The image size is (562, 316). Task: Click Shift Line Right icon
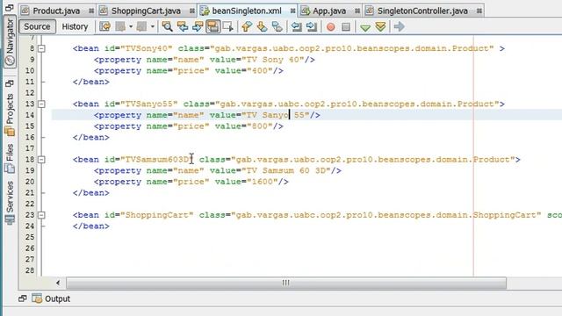312,26
